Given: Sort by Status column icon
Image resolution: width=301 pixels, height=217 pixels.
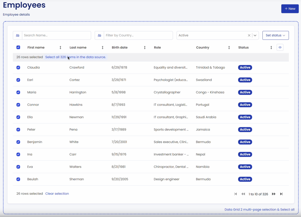Looking at the screenshot, I should tap(271, 47).
